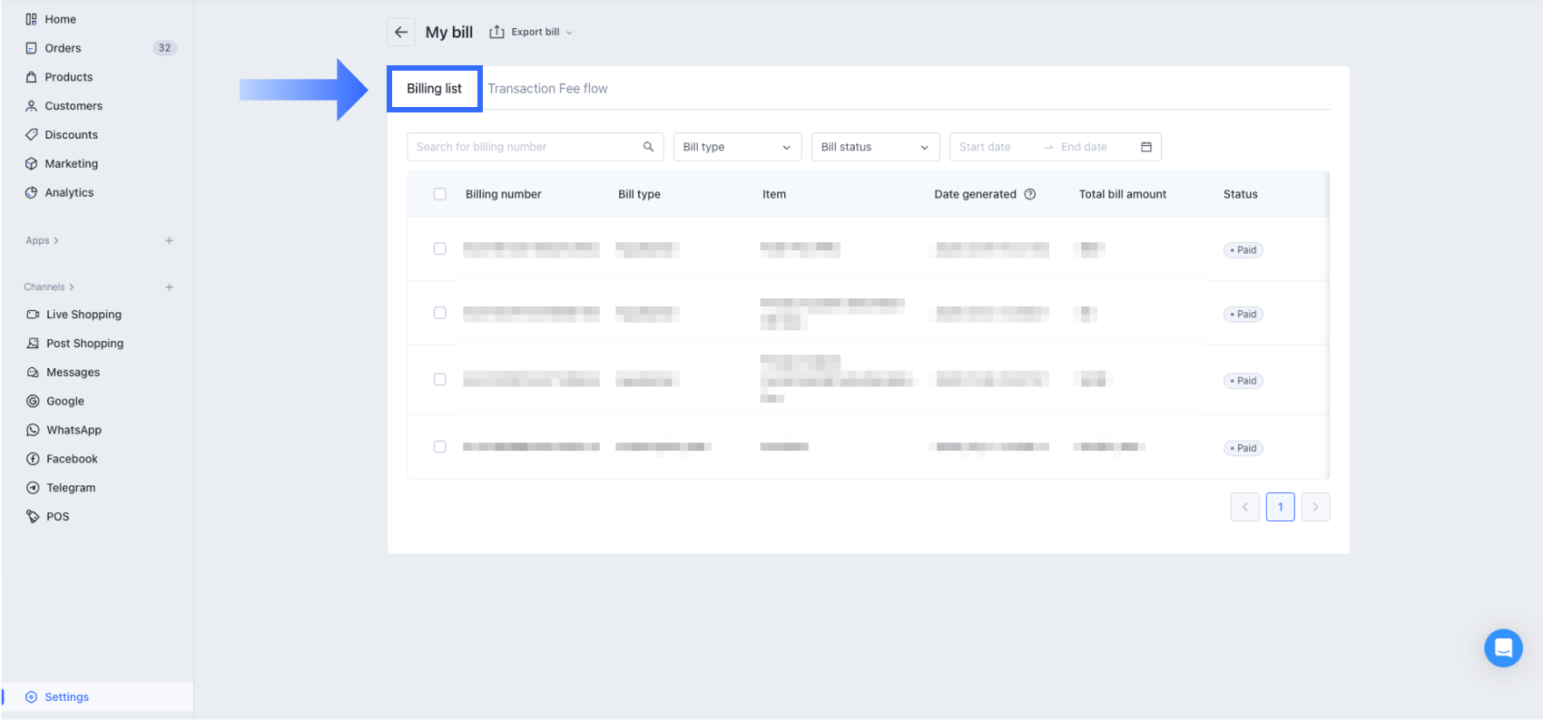Click the Live Shopping camera icon

pyautogui.click(x=33, y=315)
